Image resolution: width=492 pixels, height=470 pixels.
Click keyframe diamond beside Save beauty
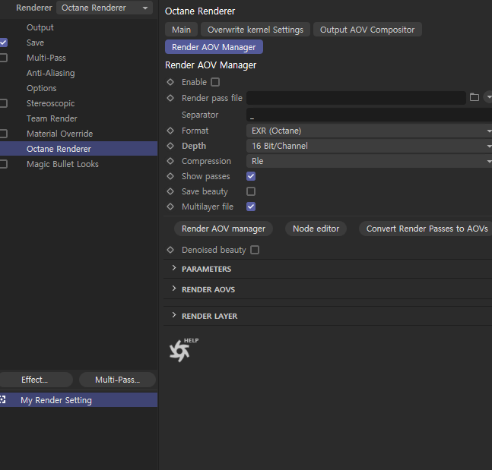(170, 191)
